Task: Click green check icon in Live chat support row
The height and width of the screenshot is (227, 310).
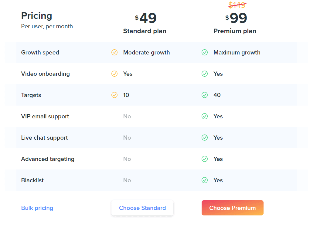Action: [205, 138]
